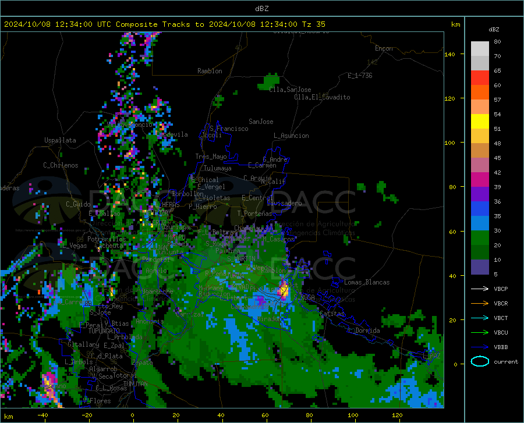Click the Ramblon label near the map top
Image resolution: width=524 pixels, height=423 pixels.
pyautogui.click(x=210, y=71)
